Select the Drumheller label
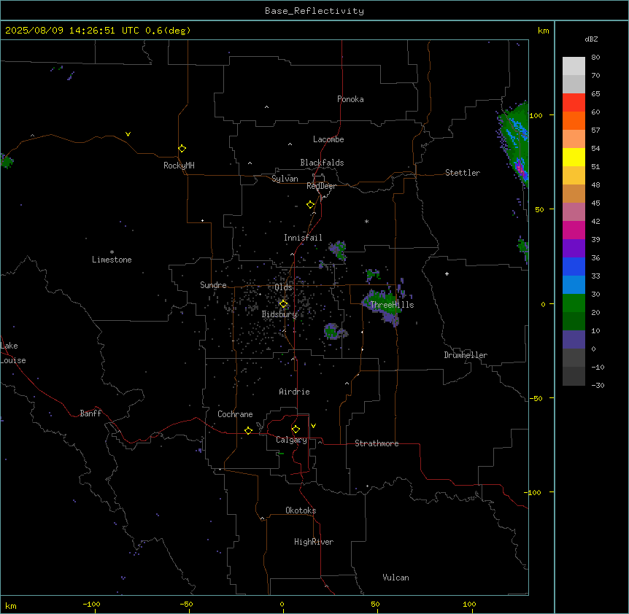The image size is (629, 614). [466, 355]
